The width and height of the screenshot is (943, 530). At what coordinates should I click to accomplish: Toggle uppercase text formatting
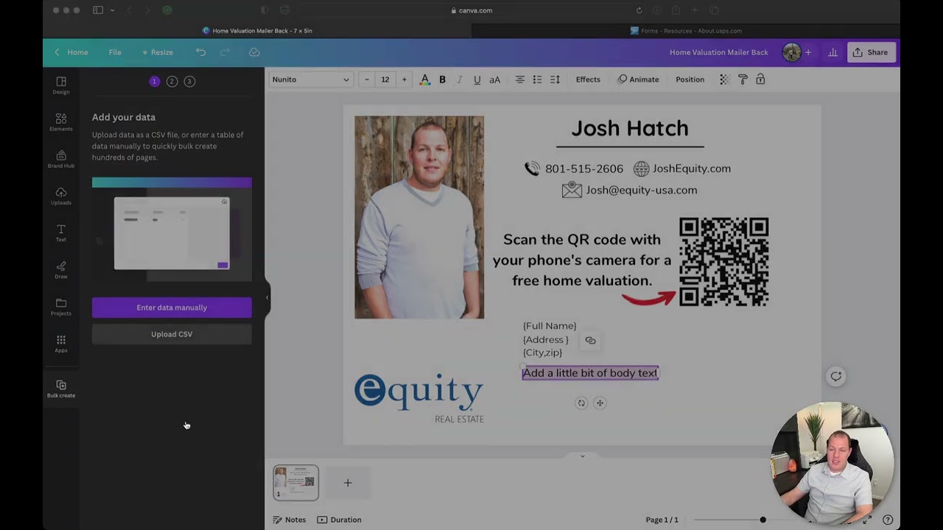coord(495,79)
